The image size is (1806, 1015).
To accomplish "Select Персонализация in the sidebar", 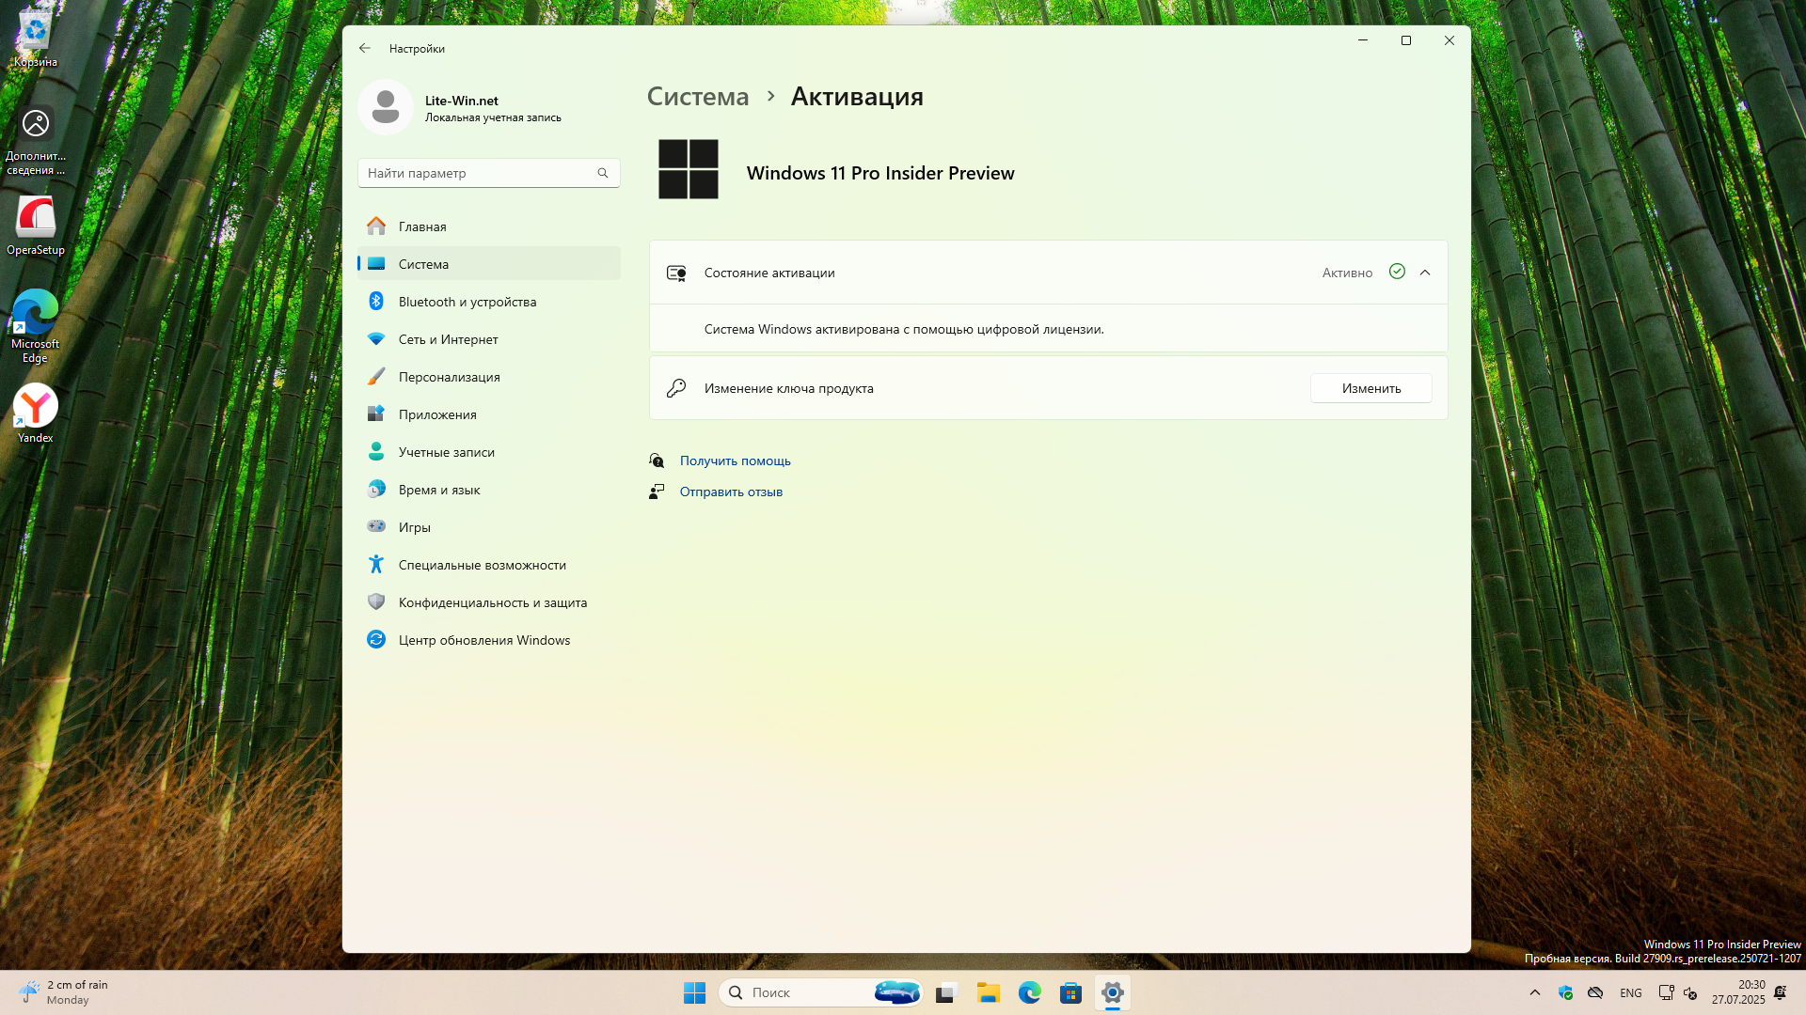I will [449, 377].
